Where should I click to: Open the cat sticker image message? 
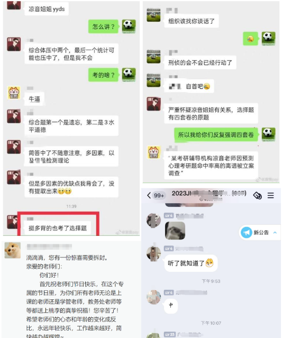click(x=175, y=231)
